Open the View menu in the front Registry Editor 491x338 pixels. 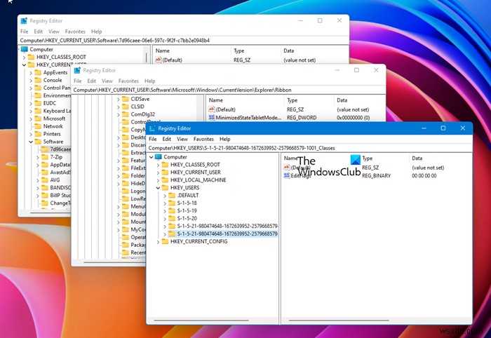(182, 139)
